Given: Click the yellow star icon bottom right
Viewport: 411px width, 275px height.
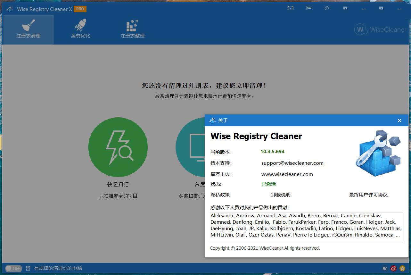Looking at the screenshot, I should click(403, 268).
